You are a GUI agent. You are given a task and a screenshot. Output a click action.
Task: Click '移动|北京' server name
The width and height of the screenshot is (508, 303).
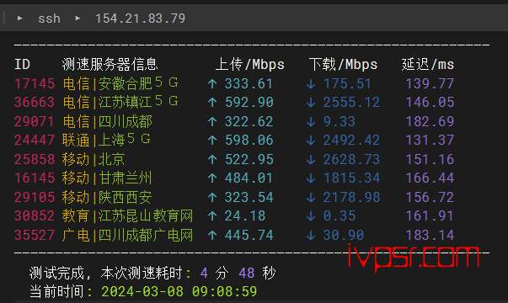point(94,159)
